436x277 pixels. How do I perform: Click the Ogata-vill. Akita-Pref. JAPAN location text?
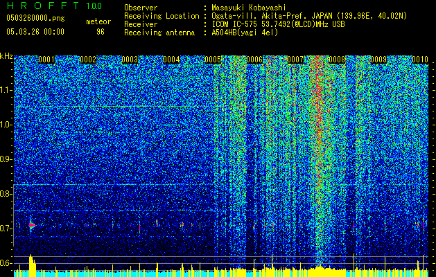click(309, 16)
